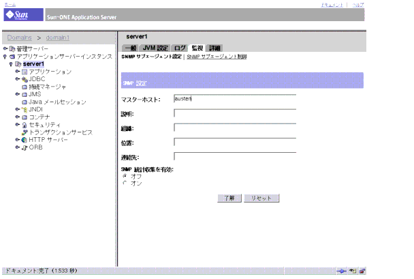Screen dimensions: 414x279
Task: Click the コンテナ folder icon
Action: tap(25, 117)
